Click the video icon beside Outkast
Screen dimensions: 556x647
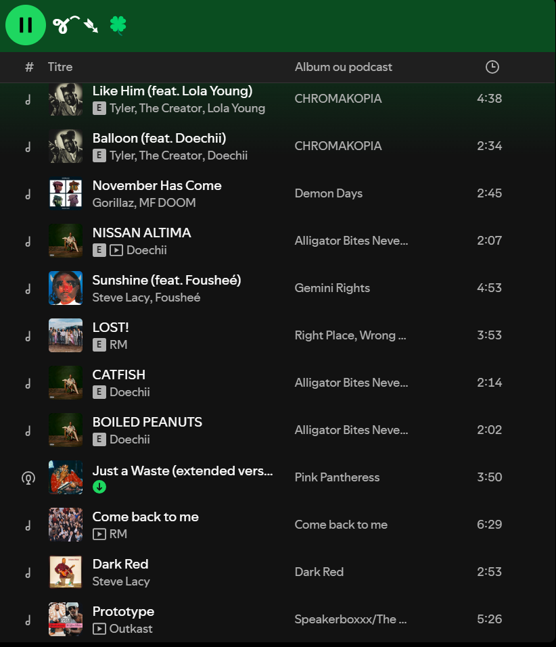coord(99,629)
